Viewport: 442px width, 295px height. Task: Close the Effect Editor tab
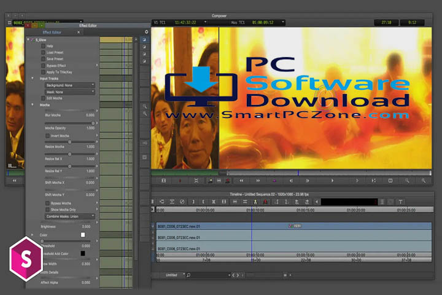pos(79,32)
